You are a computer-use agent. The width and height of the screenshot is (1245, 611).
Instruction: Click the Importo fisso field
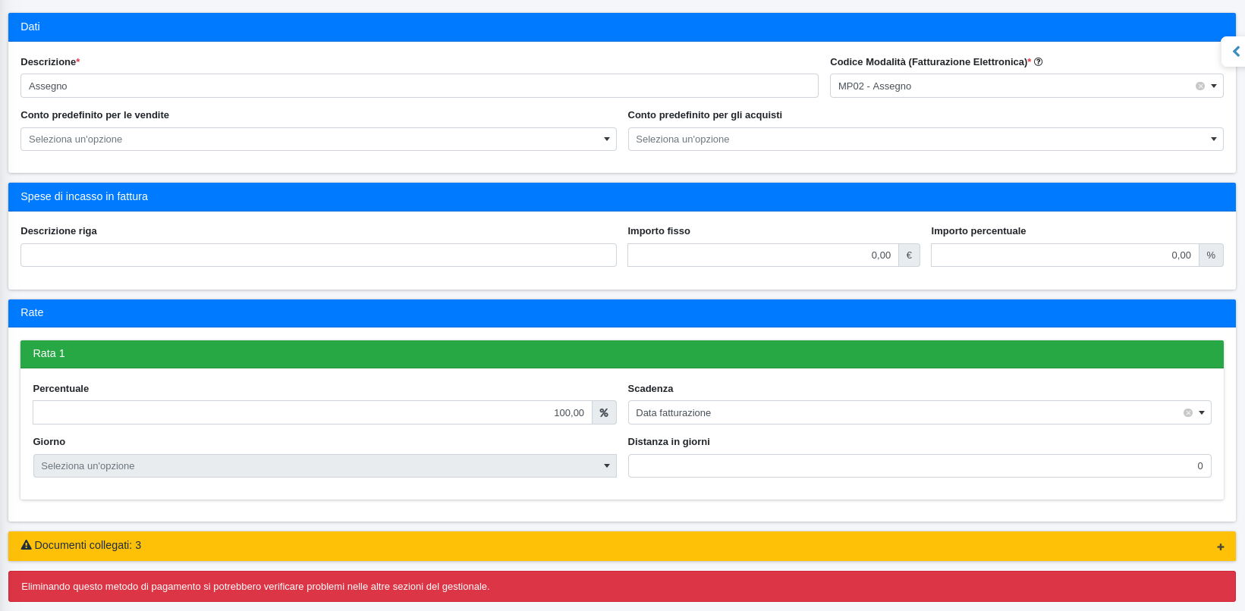click(762, 255)
